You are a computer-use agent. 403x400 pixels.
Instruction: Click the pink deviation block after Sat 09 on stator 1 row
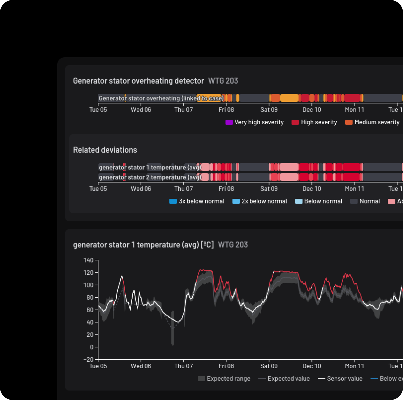click(289, 167)
